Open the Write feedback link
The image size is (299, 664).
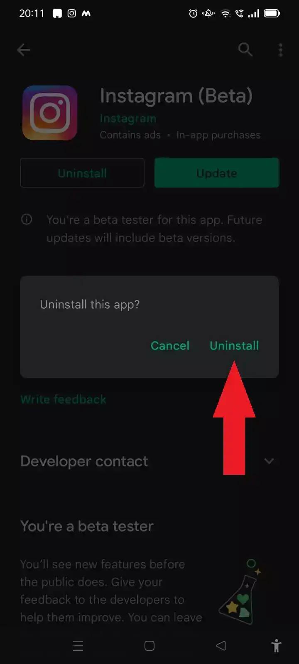[x=63, y=399]
